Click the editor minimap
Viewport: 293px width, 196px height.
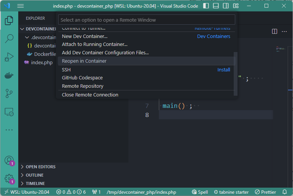point(280,49)
